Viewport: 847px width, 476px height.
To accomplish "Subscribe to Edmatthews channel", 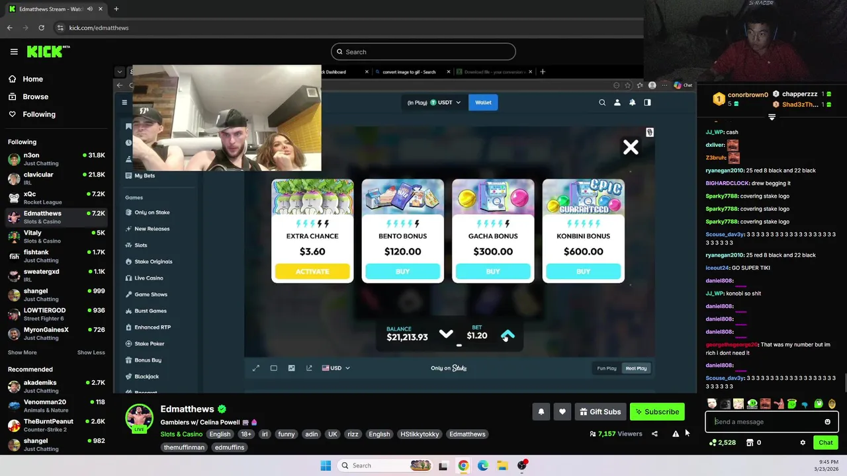I will pyautogui.click(x=657, y=412).
